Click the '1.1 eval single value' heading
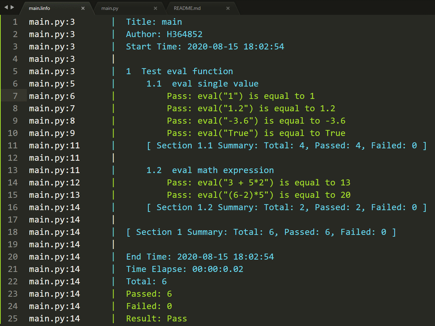This screenshot has width=435, height=326. [x=202, y=84]
